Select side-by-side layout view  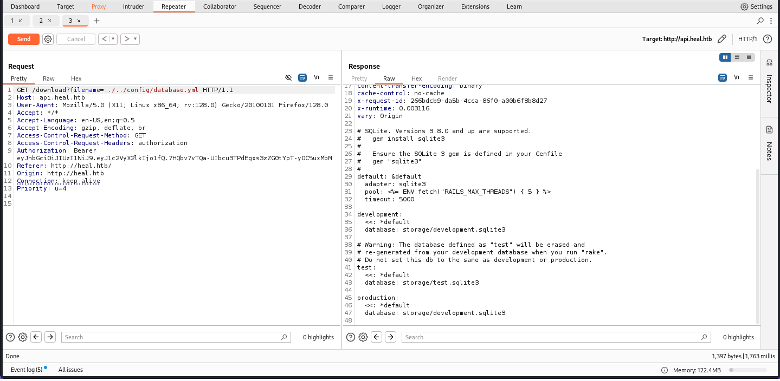pyautogui.click(x=725, y=57)
